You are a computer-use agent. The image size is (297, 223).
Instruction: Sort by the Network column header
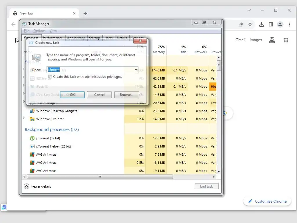pos(198,49)
